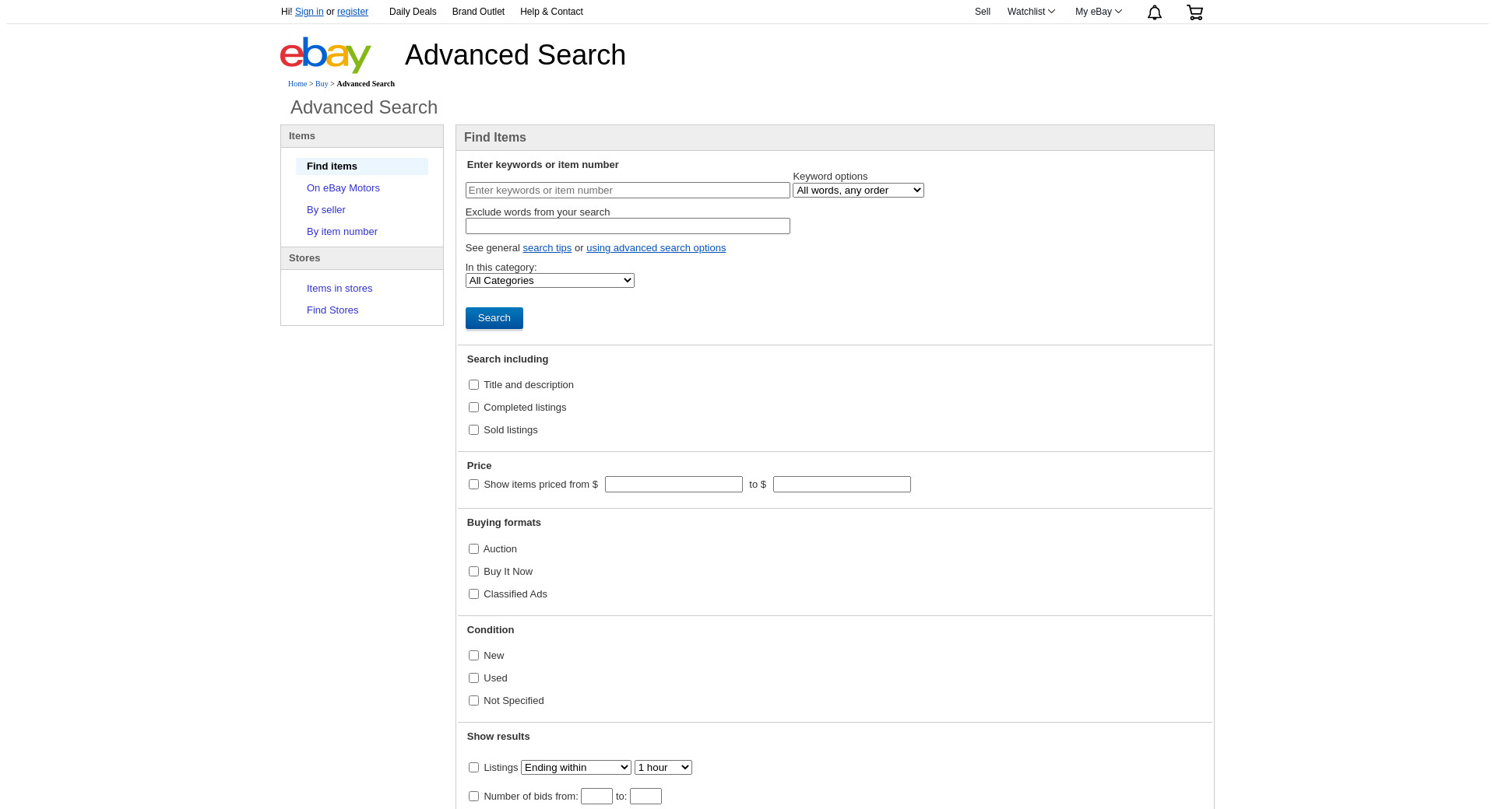
Task: Click the minimum price input field
Action: (x=674, y=485)
